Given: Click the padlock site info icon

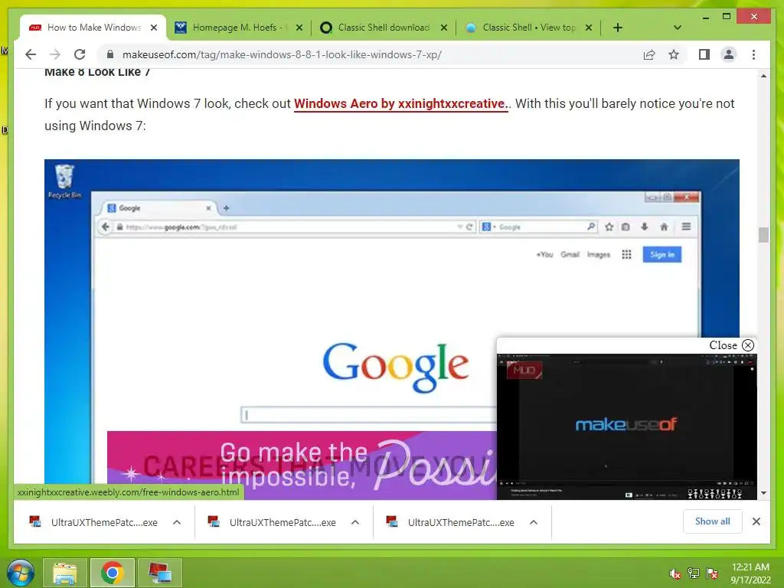Looking at the screenshot, I should [x=110, y=54].
